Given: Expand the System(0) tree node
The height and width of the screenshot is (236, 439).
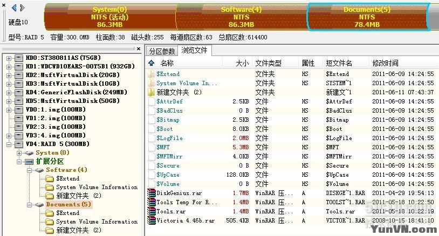Looking at the screenshot, I should tap(19, 153).
